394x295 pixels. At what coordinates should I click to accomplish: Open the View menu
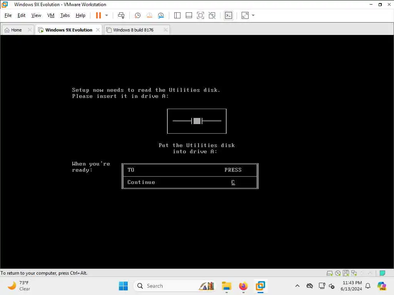coord(36,15)
